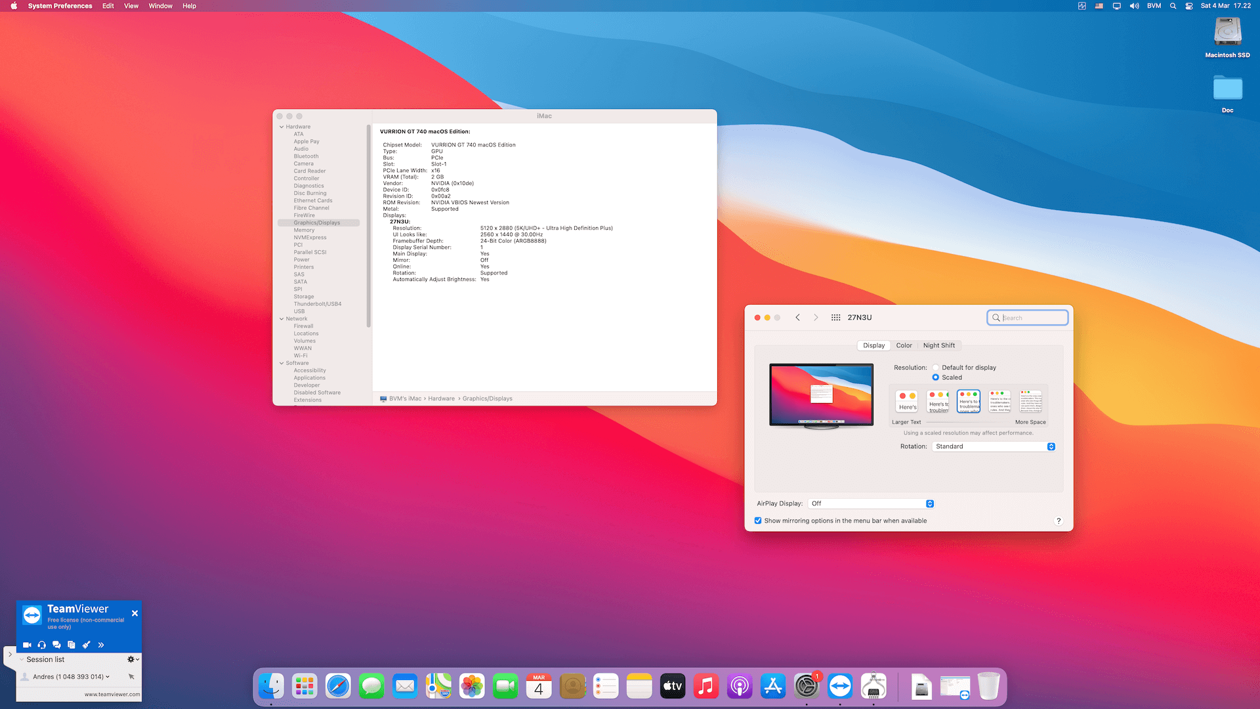Collapse the Session list section
The image size is (1260, 709).
pyautogui.click(x=22, y=659)
